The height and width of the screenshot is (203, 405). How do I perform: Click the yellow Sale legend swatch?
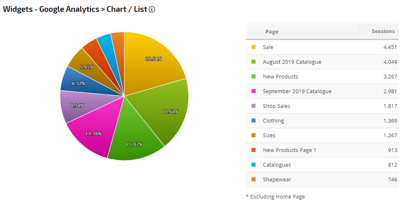(x=254, y=47)
